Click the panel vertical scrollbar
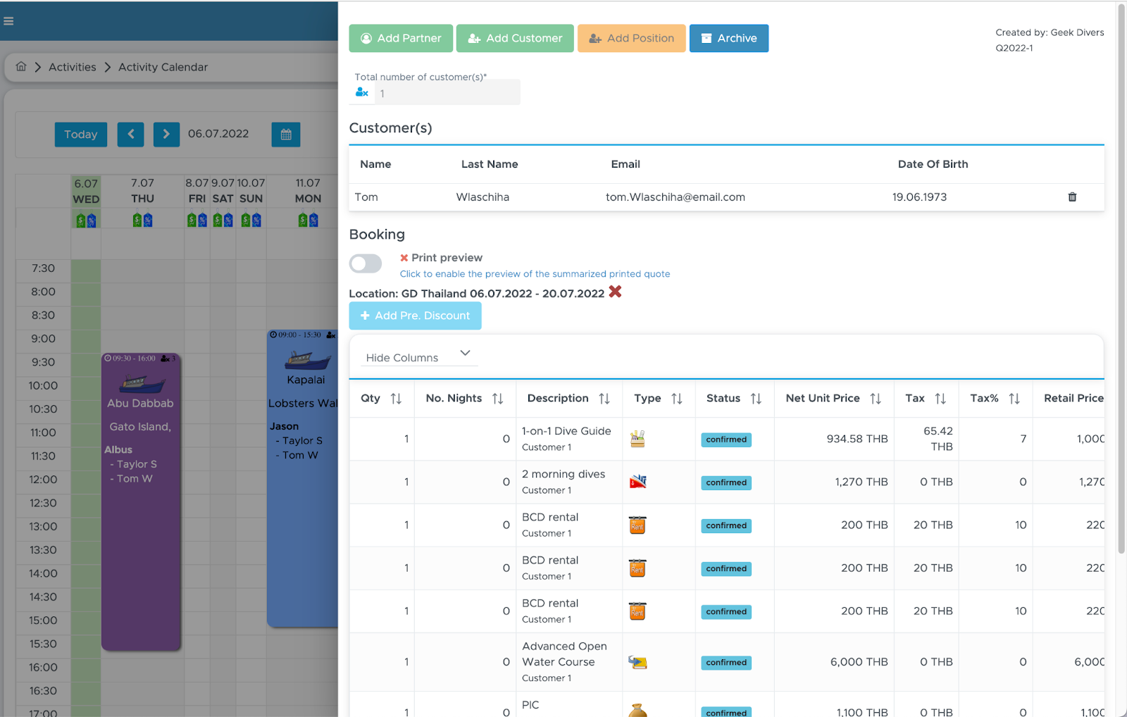The height and width of the screenshot is (717, 1127). (1122, 278)
